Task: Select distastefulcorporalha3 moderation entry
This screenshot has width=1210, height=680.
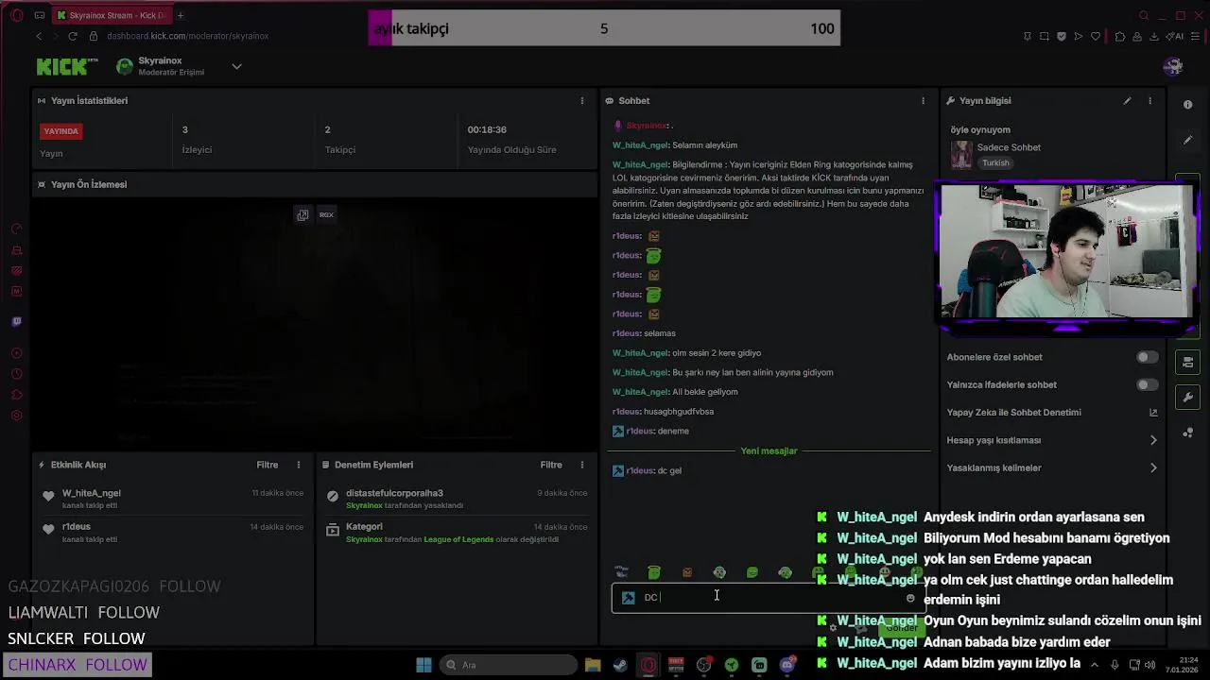Action: coord(457,499)
